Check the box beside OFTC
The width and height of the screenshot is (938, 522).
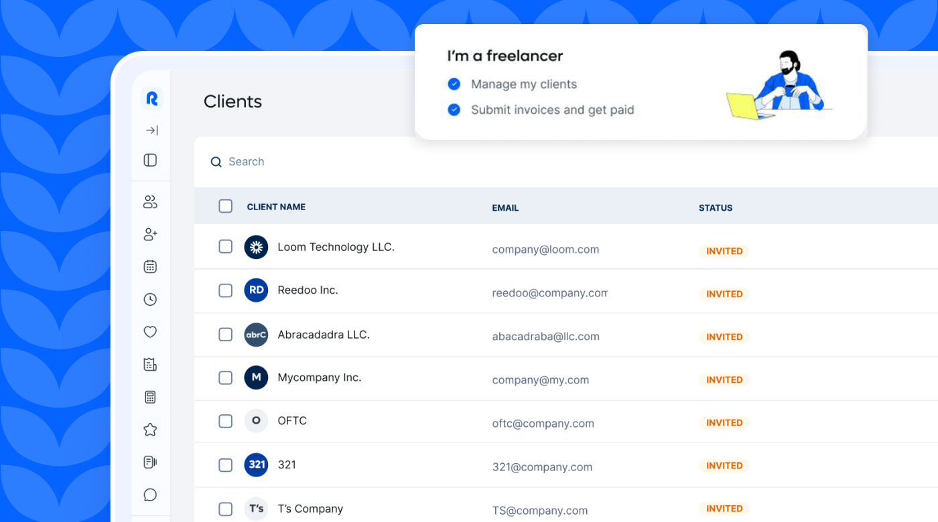tap(225, 421)
